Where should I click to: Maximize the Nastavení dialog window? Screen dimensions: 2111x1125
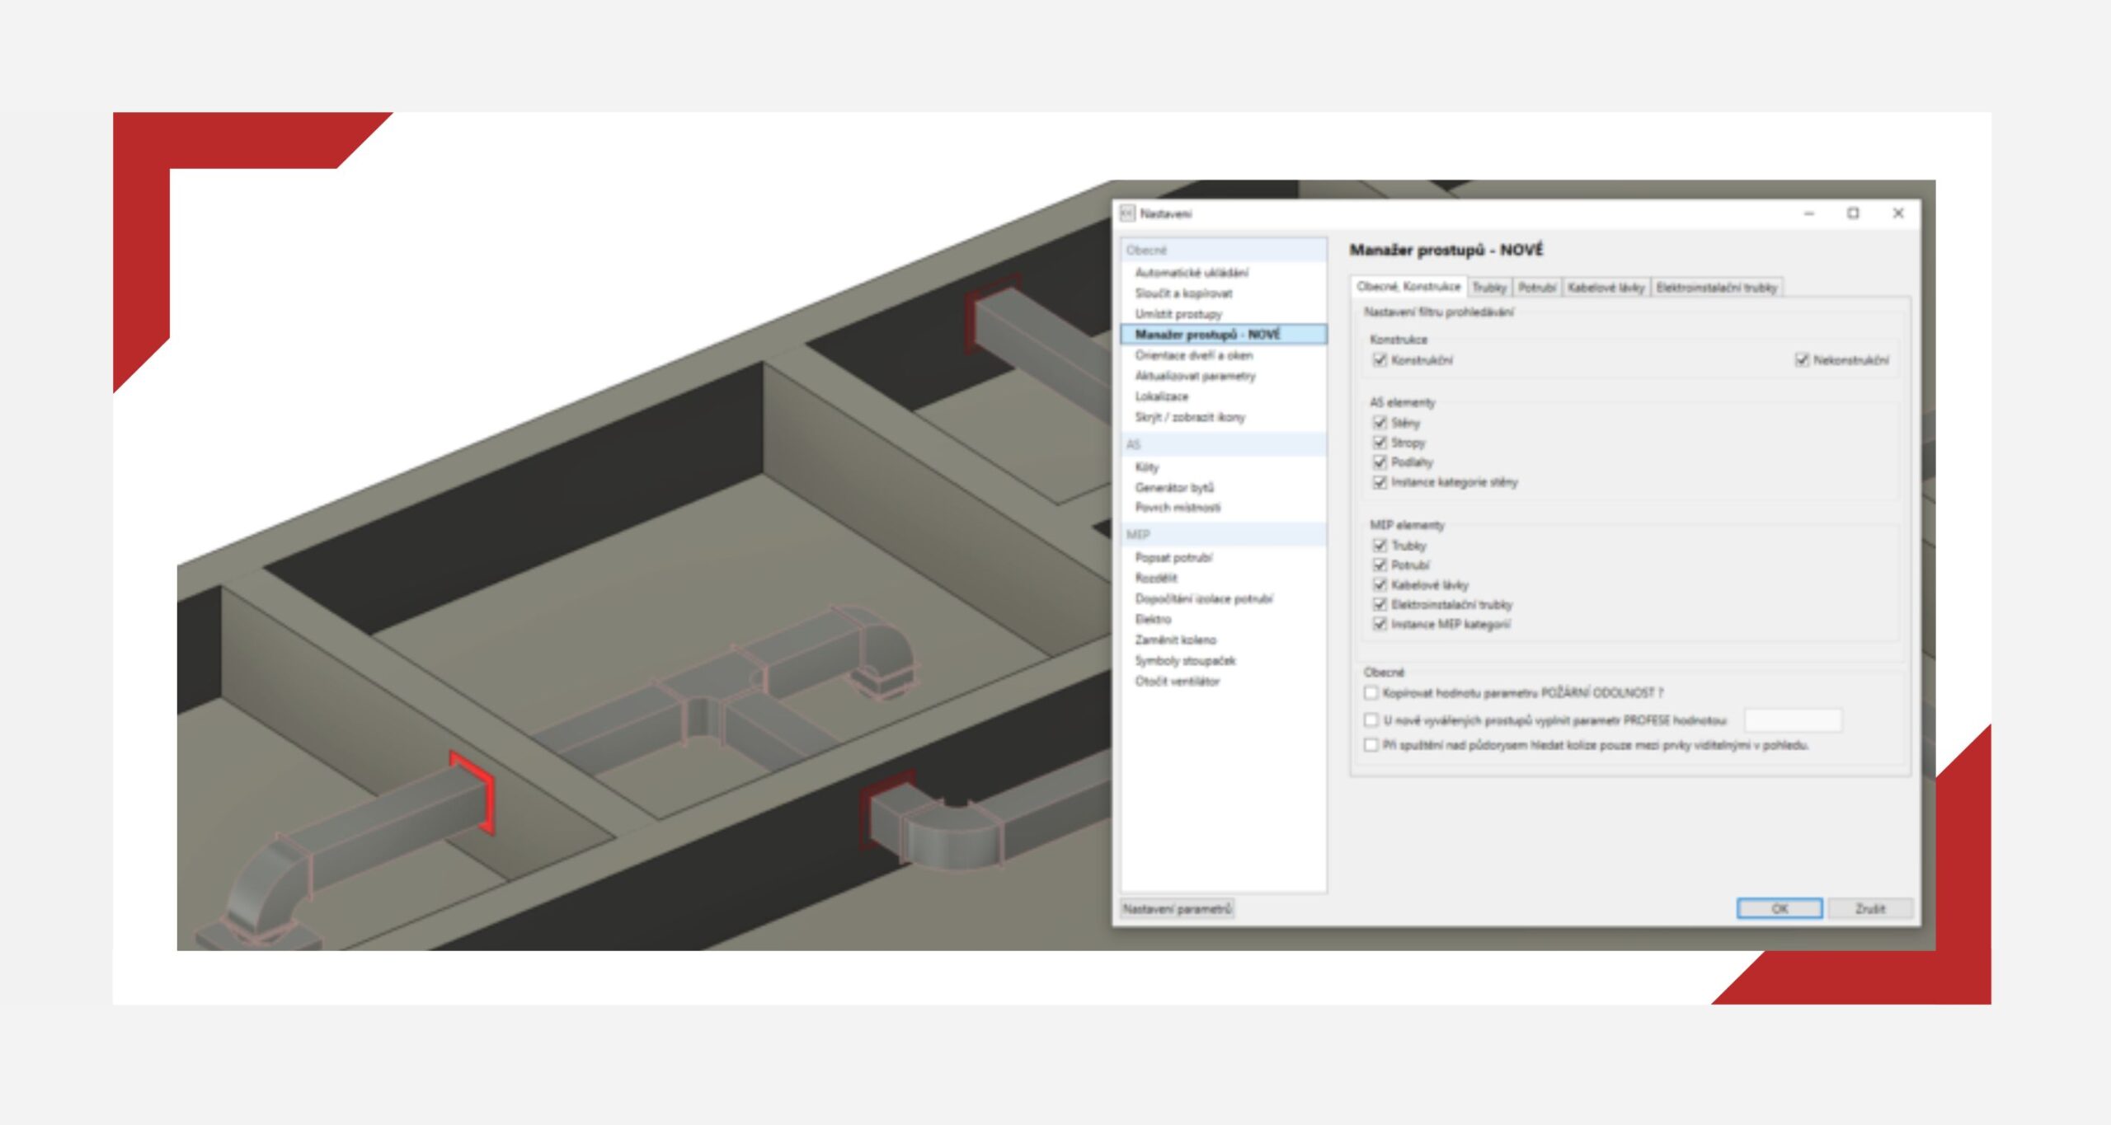(1853, 213)
